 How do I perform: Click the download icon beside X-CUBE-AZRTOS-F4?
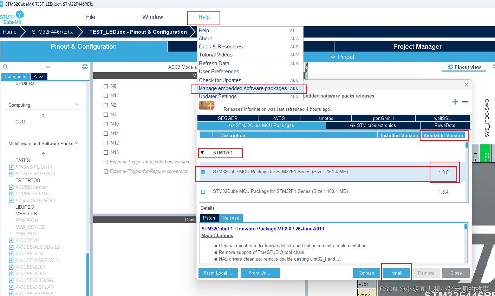click(11, 260)
